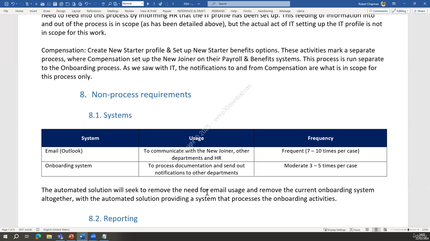This screenshot has width=430, height=241.
Task: Click the Spelling check icon in the toolbar
Action: (x=103, y=4)
